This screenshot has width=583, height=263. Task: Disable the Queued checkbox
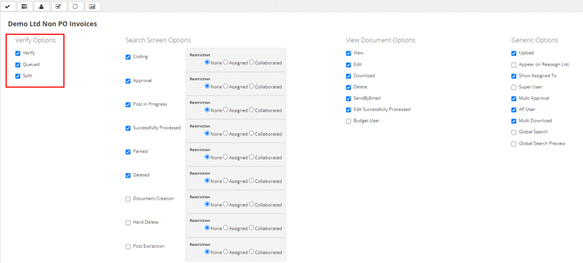coord(18,64)
